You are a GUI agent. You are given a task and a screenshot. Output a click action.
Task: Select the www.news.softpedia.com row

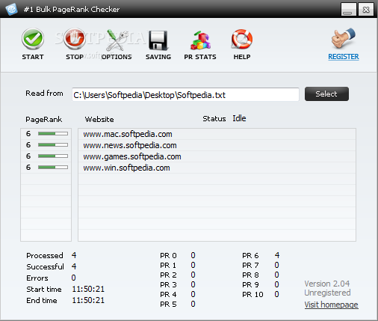point(217,145)
